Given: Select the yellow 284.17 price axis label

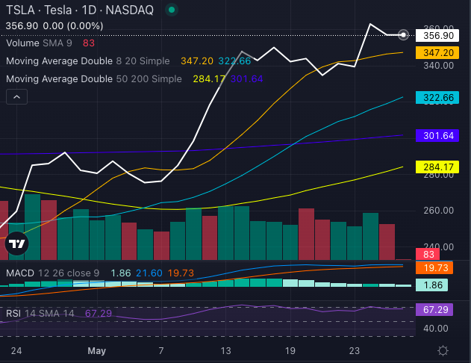Looking at the screenshot, I should click(437, 167).
